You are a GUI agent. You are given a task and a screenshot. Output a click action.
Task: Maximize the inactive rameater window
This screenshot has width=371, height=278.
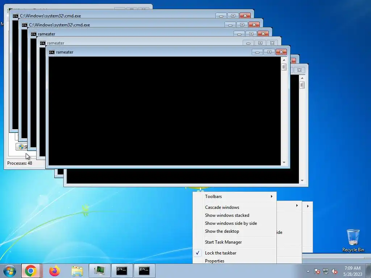[260, 43]
